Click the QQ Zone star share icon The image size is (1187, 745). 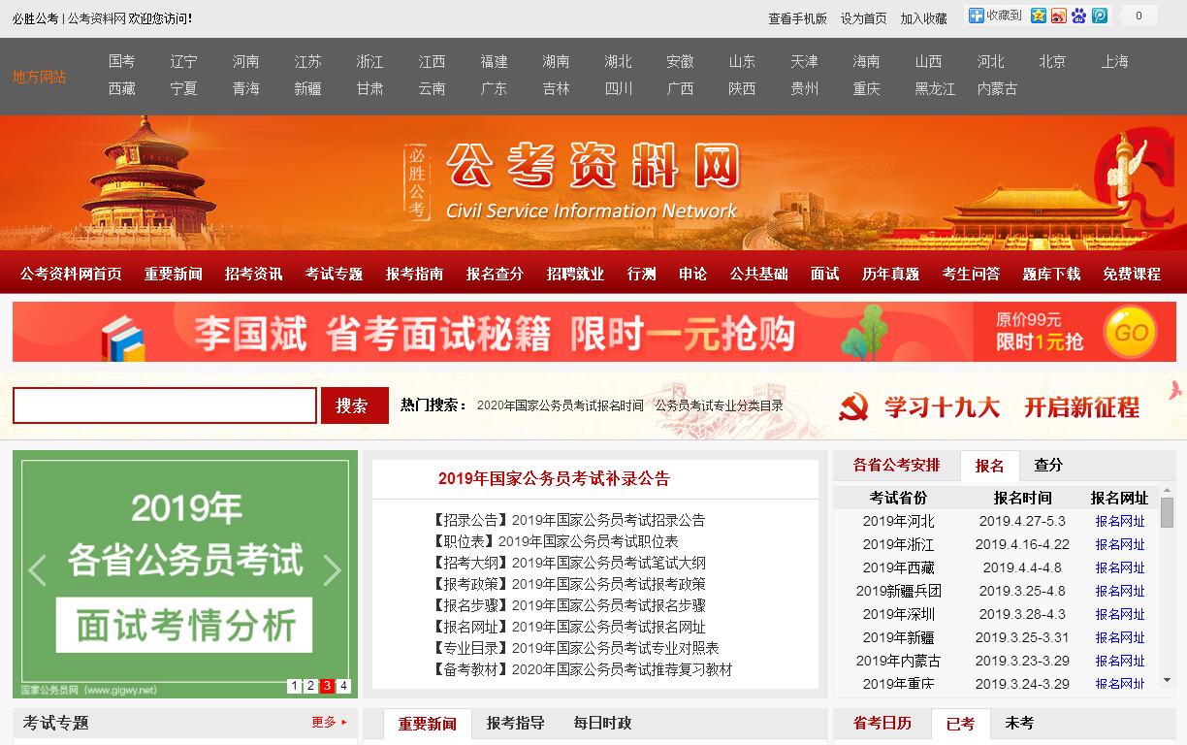(x=1039, y=16)
